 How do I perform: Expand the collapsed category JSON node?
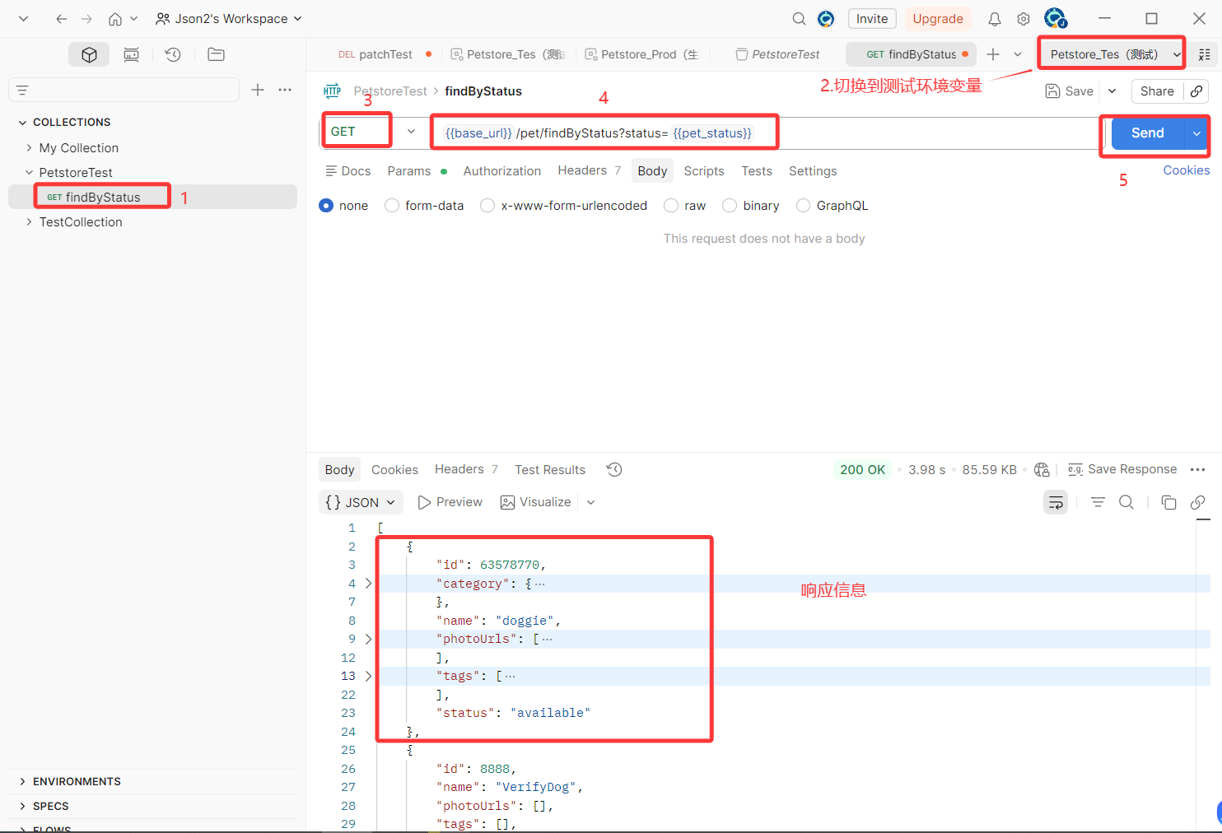coord(368,584)
